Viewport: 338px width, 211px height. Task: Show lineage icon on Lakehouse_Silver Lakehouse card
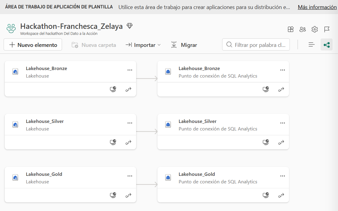(x=129, y=142)
